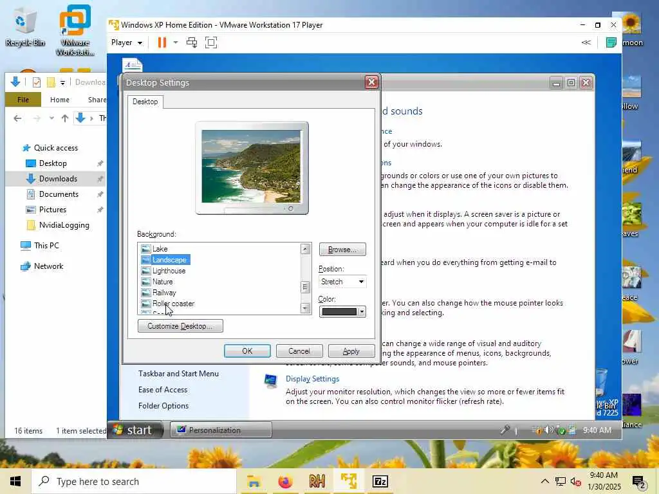Switch to the Desktop tab in Desktop Settings

click(145, 102)
